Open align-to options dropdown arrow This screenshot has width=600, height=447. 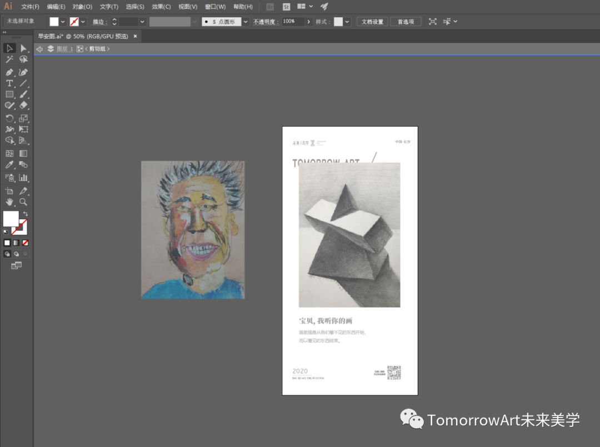point(456,22)
